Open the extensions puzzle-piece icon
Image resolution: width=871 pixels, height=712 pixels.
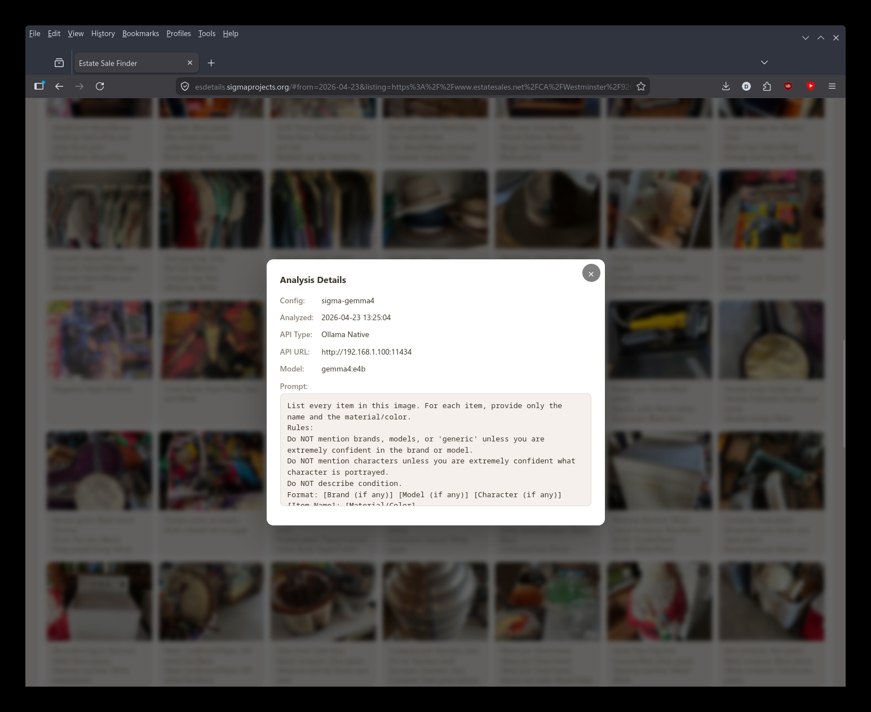tap(767, 86)
